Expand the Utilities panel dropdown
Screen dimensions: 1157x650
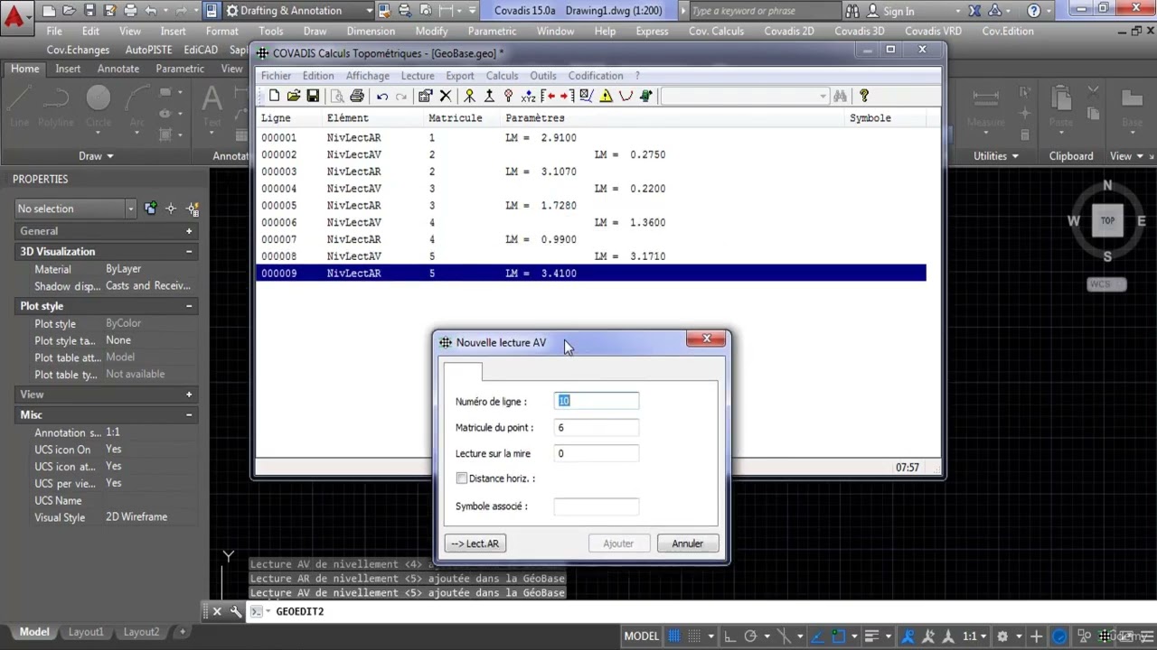click(1016, 156)
